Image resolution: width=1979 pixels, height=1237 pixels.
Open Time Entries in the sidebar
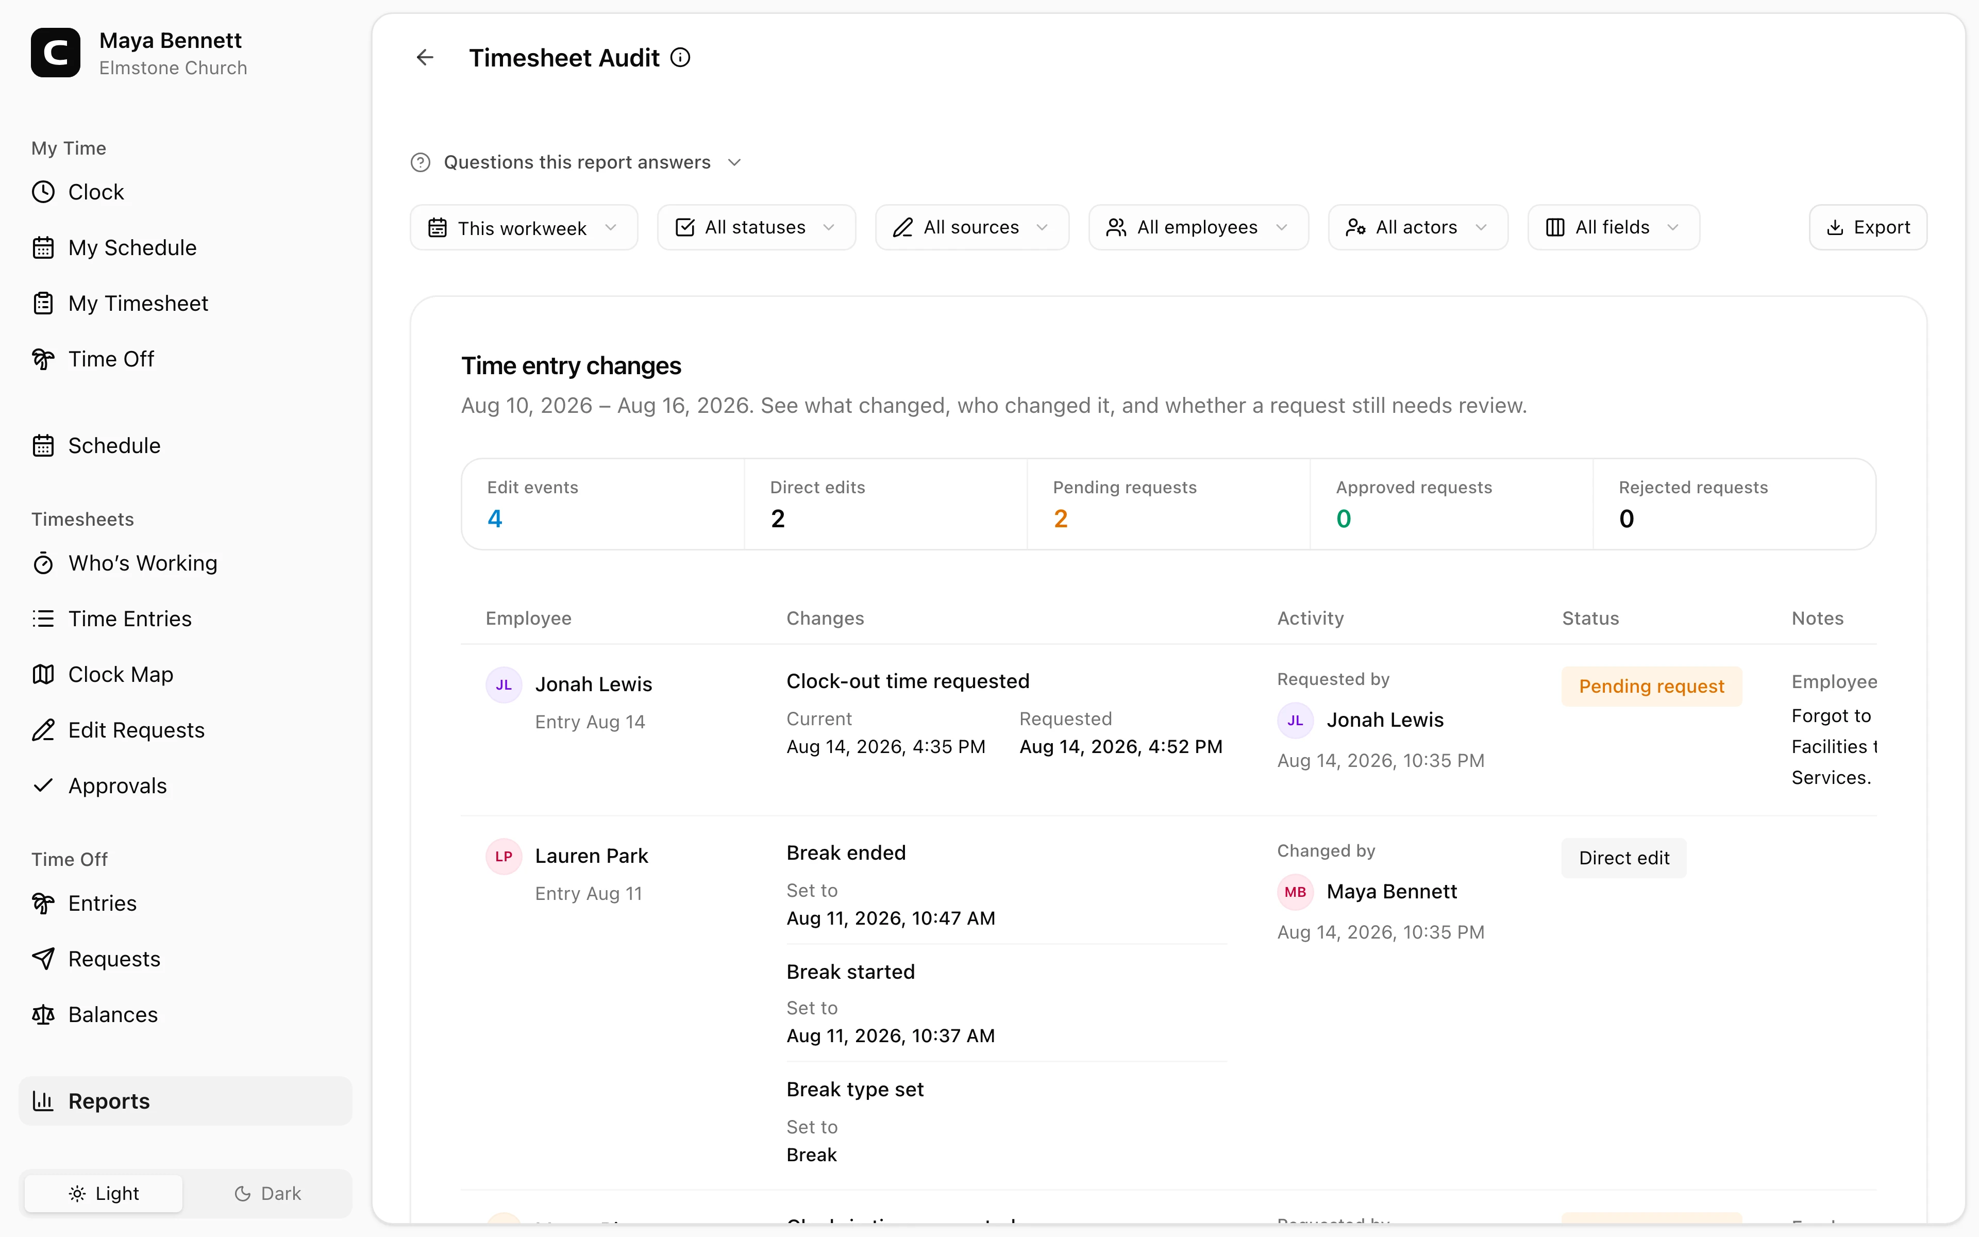coord(186,618)
